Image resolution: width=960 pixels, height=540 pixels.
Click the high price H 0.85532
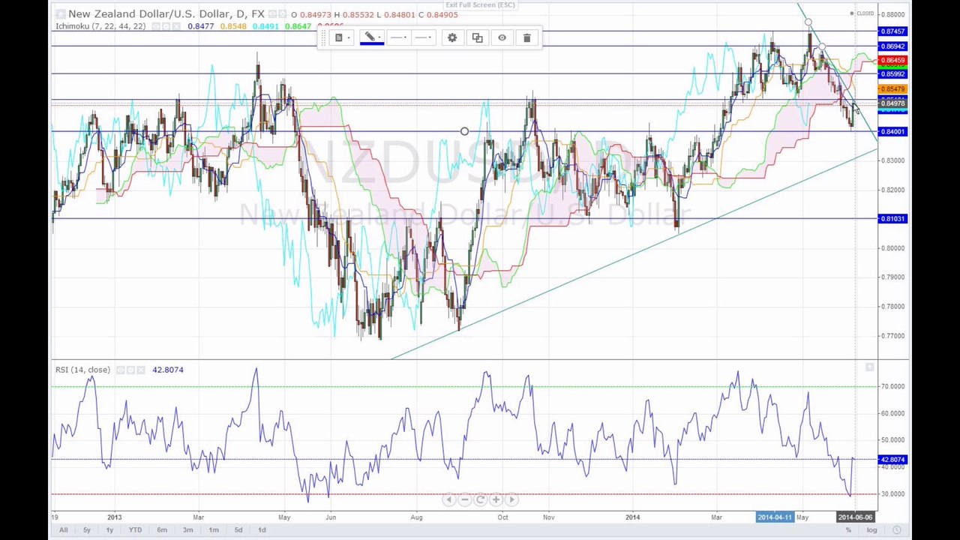[x=355, y=14]
